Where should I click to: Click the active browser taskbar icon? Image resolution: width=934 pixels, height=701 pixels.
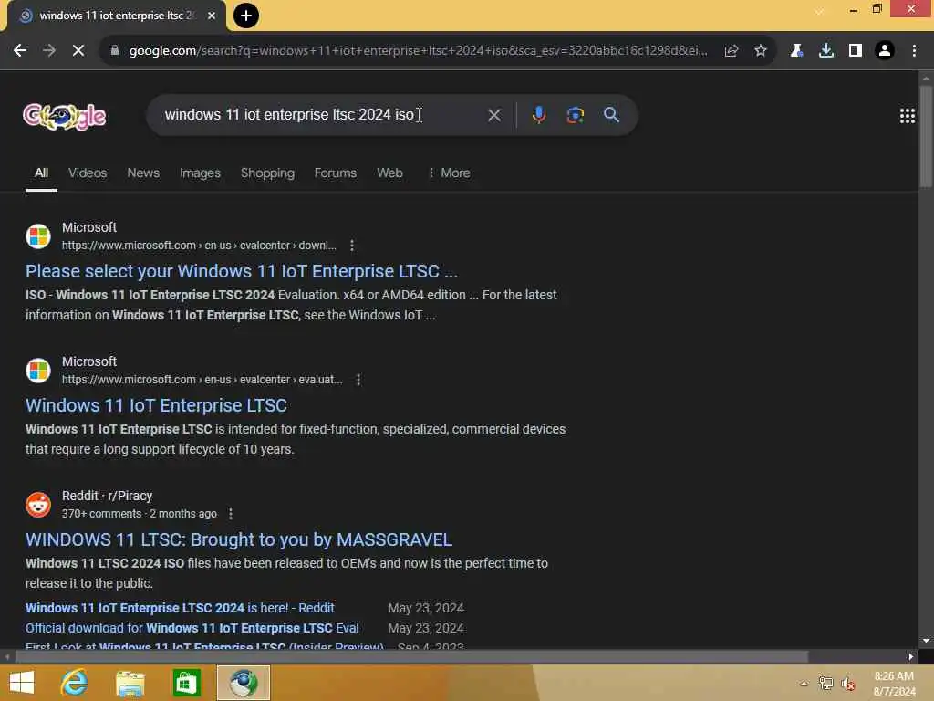coord(243,683)
